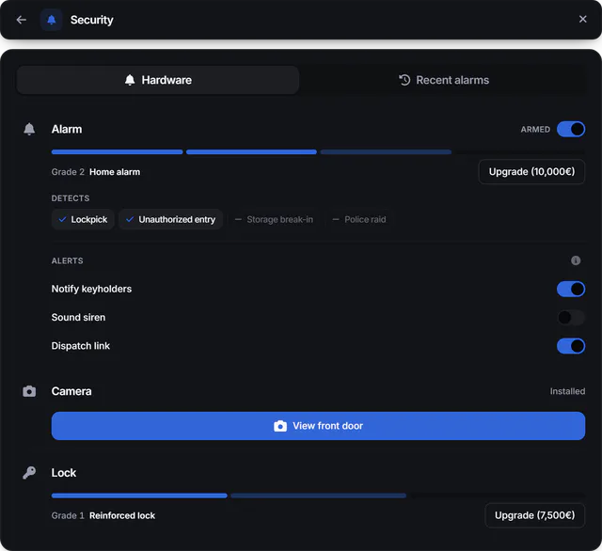602x551 pixels.
Task: Click the Alarm section bell icon
Action: pos(29,129)
